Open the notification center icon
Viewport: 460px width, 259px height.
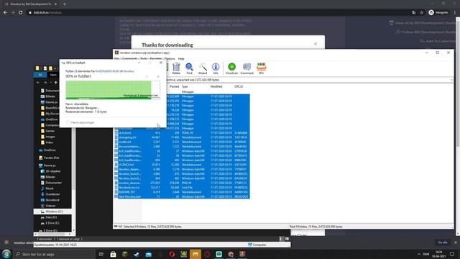(452, 254)
